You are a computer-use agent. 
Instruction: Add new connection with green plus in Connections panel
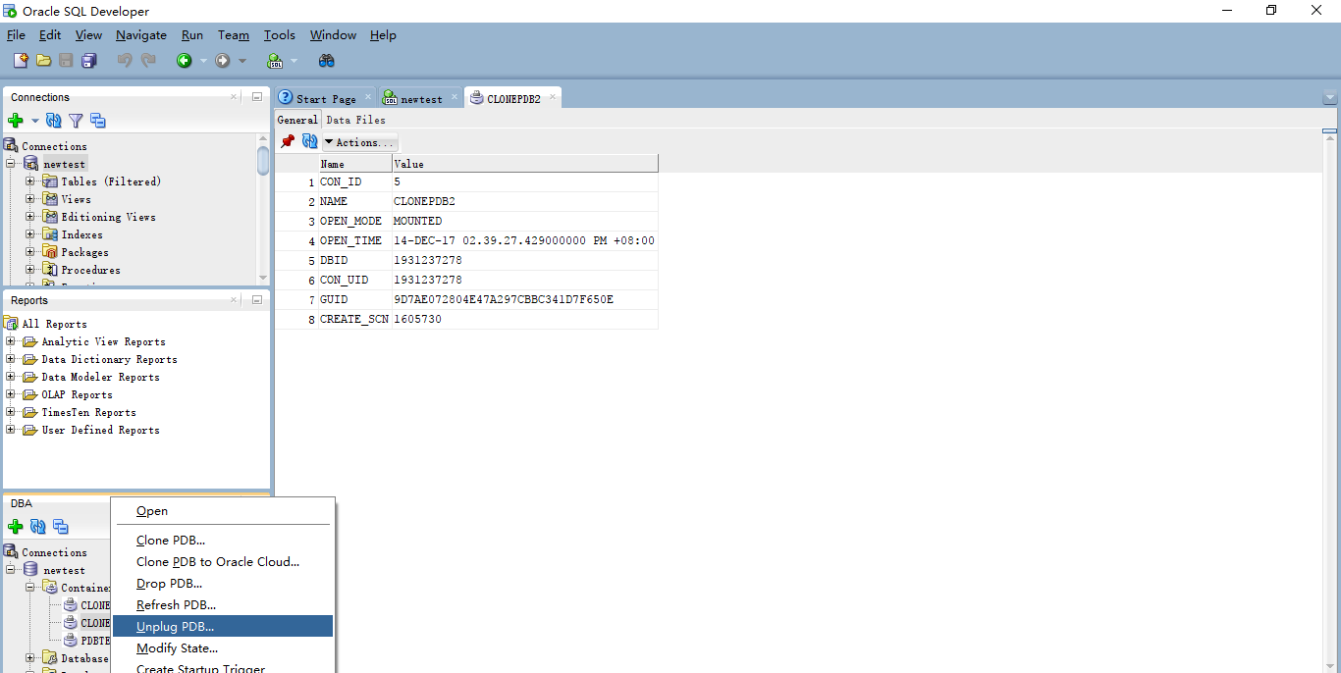click(16, 121)
